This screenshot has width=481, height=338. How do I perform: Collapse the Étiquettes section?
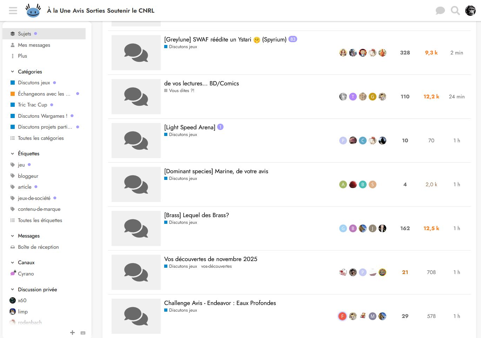(x=13, y=154)
